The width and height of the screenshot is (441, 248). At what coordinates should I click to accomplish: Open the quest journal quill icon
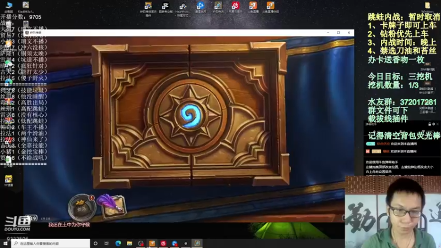tap(112, 206)
